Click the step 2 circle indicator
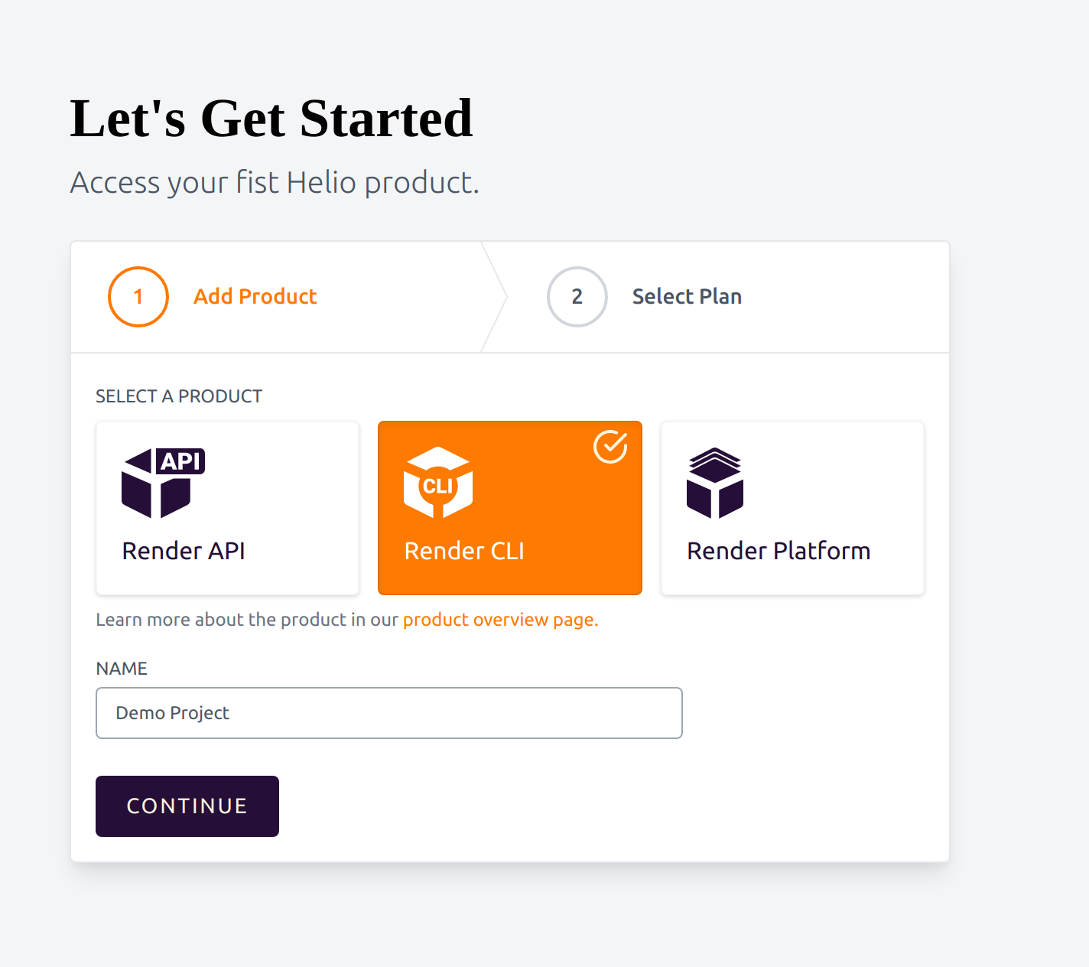1089x967 pixels. pos(577,297)
